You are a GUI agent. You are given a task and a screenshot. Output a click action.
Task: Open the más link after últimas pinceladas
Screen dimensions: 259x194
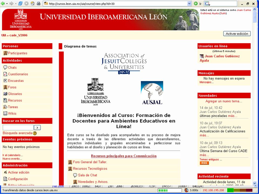pyautogui.click(x=233, y=116)
